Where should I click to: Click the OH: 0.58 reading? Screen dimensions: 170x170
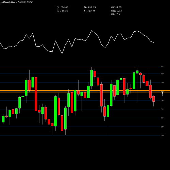(x=116, y=11)
